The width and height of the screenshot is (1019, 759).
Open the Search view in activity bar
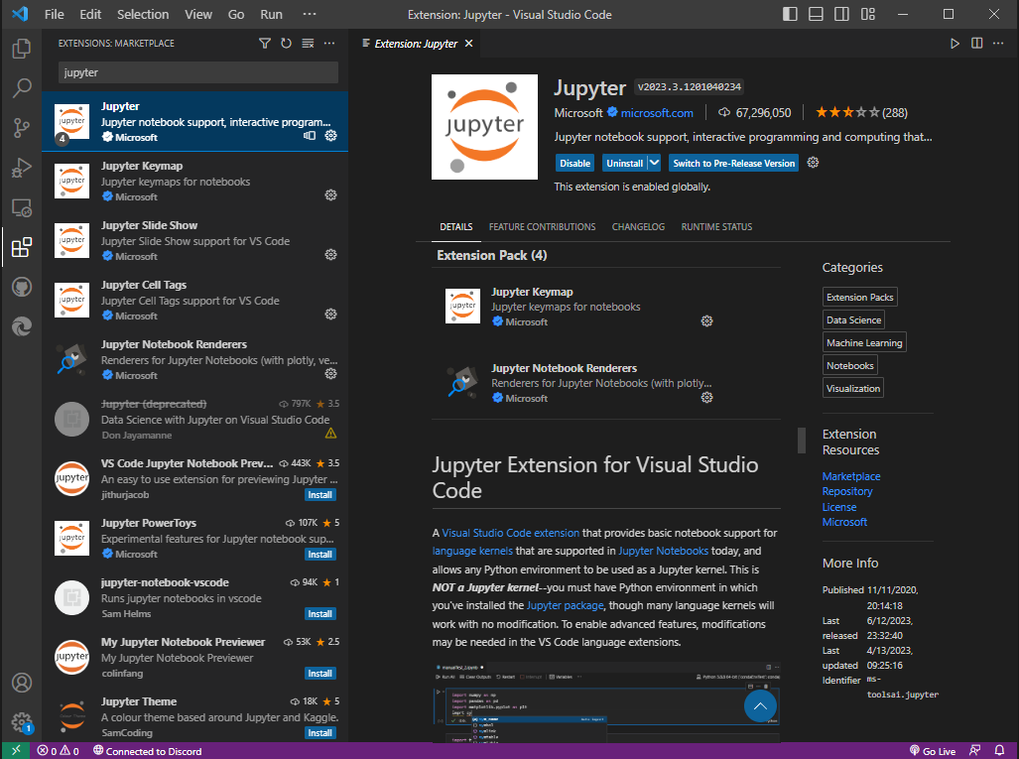(22, 87)
